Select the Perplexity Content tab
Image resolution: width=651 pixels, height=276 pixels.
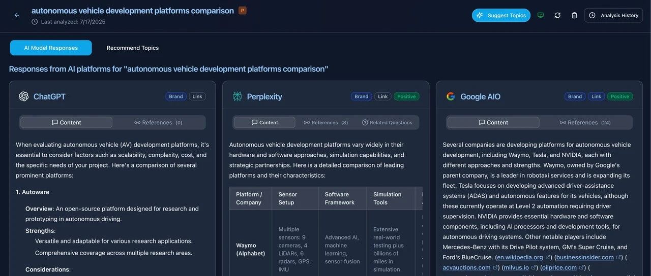point(264,122)
